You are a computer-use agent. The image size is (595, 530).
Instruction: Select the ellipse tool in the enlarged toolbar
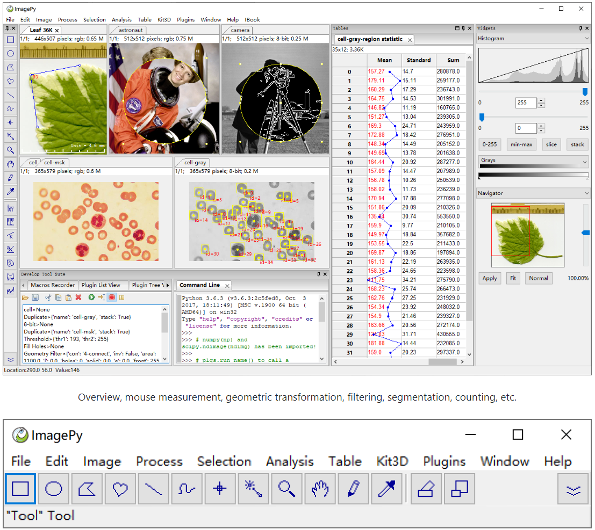coord(54,489)
